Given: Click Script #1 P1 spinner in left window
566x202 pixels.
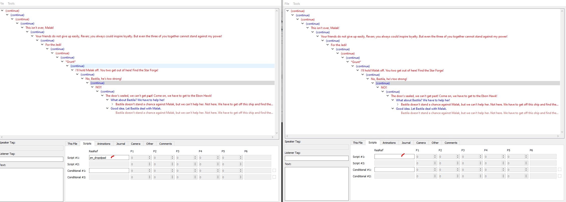Looking at the screenshot, I should pos(141,157).
